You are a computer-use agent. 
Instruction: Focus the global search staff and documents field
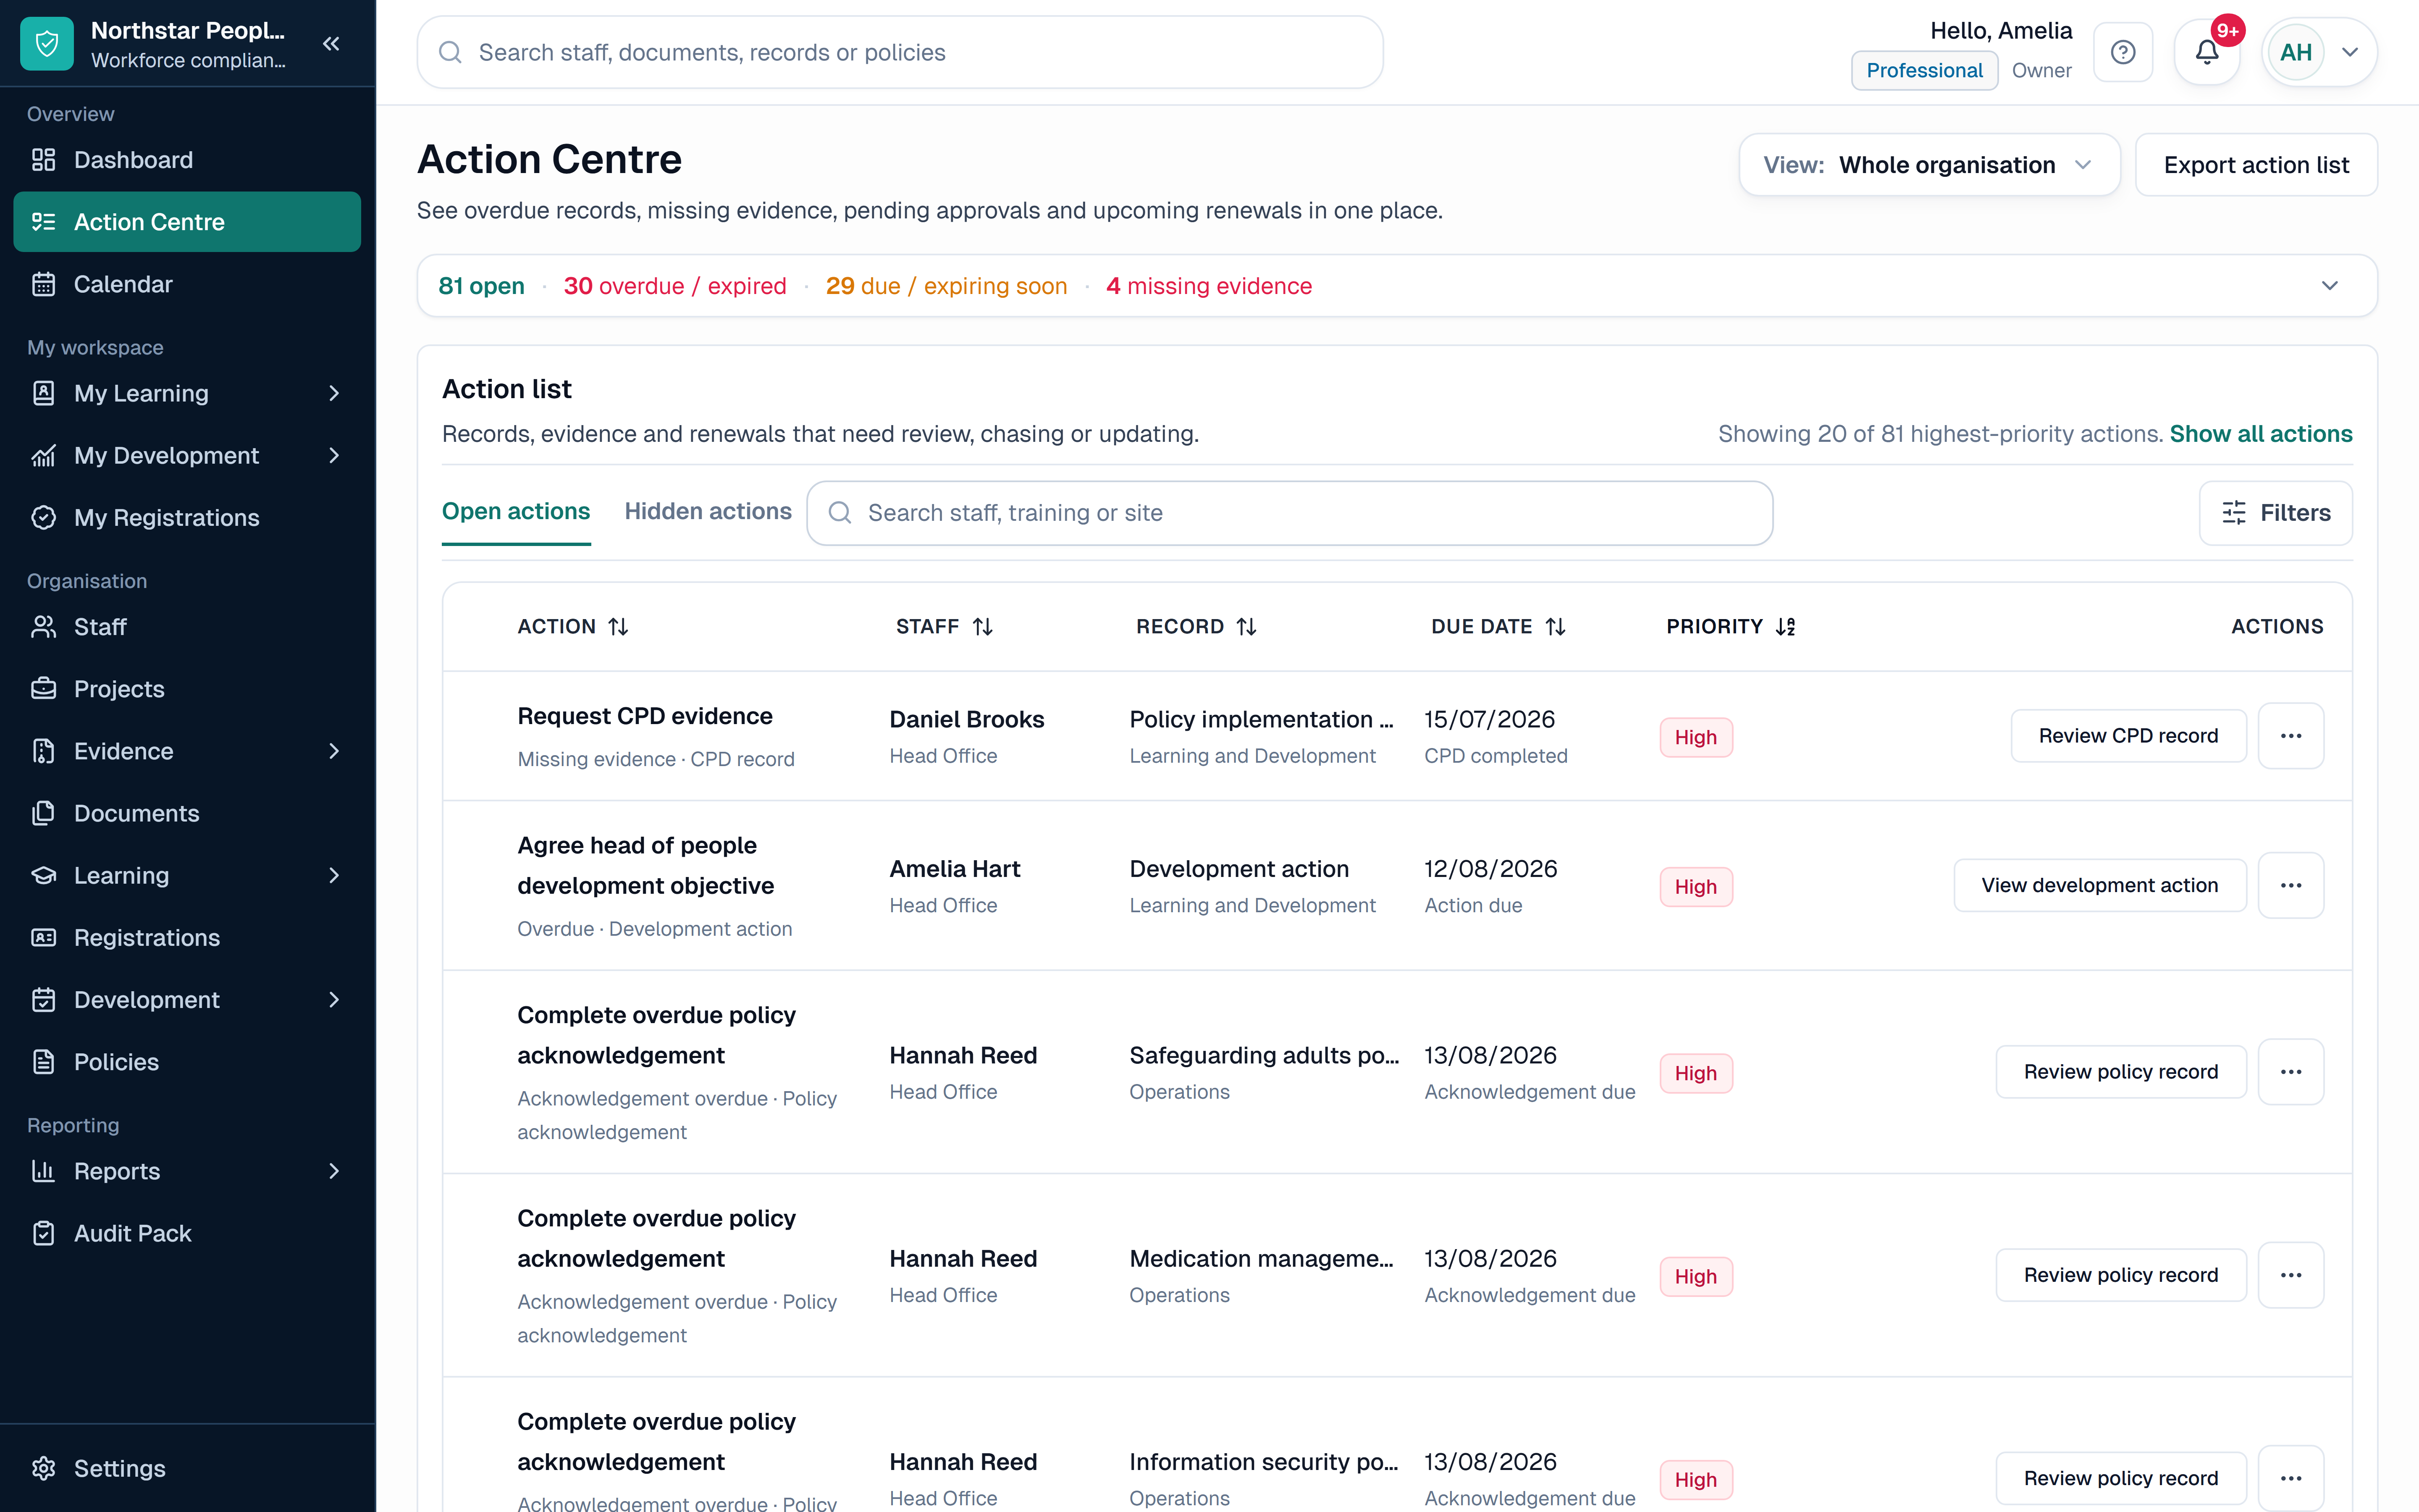900,52
